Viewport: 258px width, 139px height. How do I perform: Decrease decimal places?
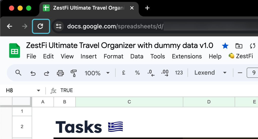tap(151, 73)
